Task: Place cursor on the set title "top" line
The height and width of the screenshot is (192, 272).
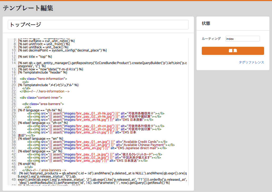Action: (35, 56)
